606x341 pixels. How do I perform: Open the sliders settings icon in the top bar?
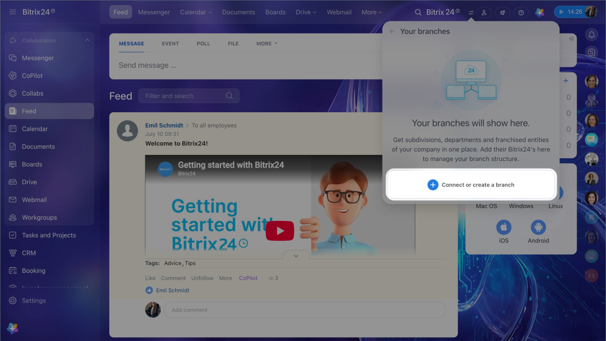pyautogui.click(x=471, y=13)
